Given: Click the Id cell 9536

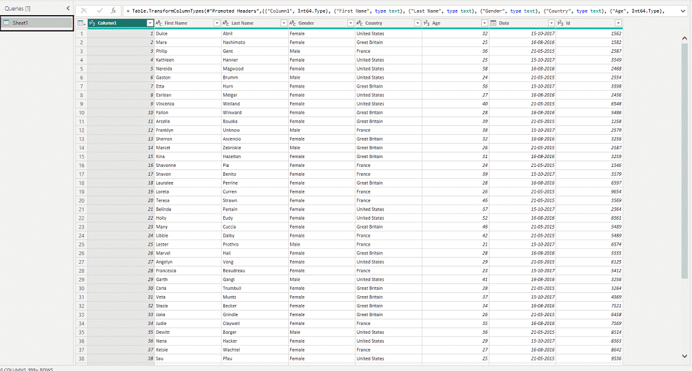Looking at the screenshot, I should 589,358.
